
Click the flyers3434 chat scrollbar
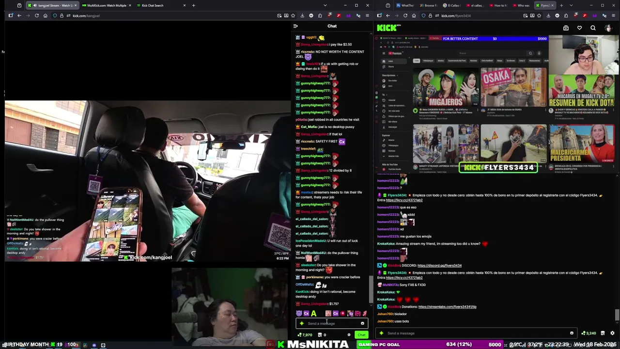(617, 315)
